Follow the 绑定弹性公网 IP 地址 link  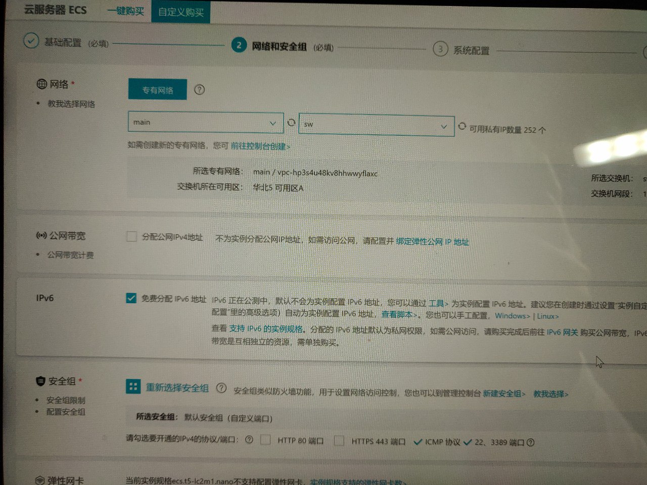click(432, 242)
